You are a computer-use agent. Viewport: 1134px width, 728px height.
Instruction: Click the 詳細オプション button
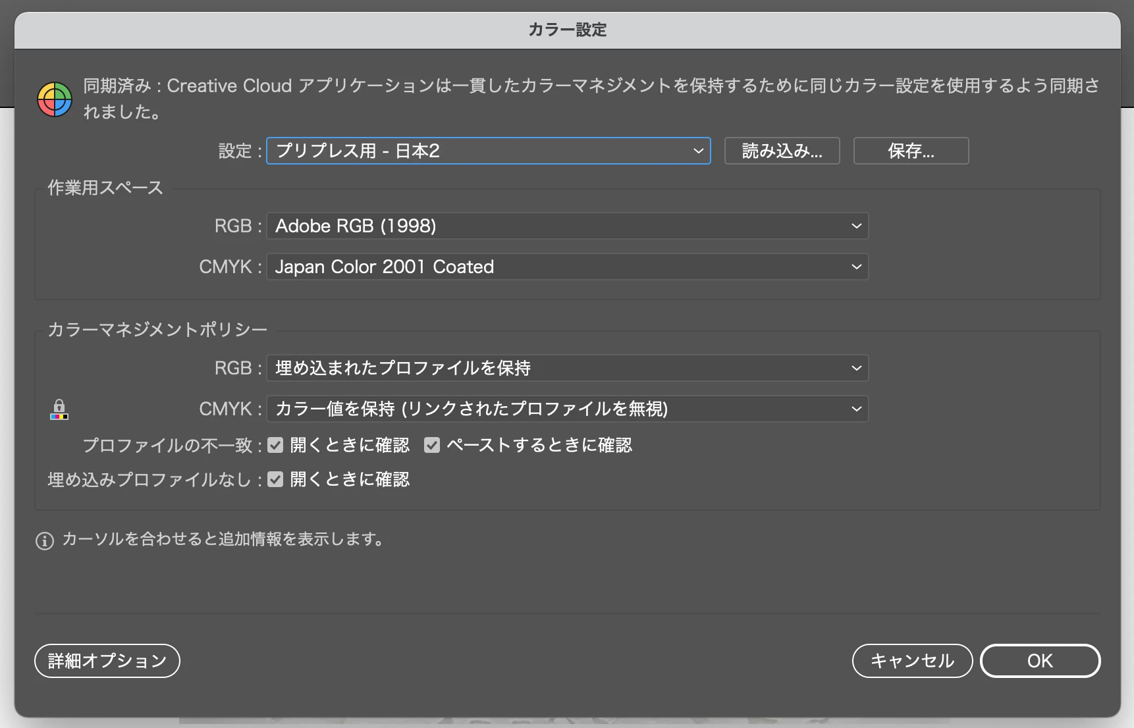click(x=107, y=661)
